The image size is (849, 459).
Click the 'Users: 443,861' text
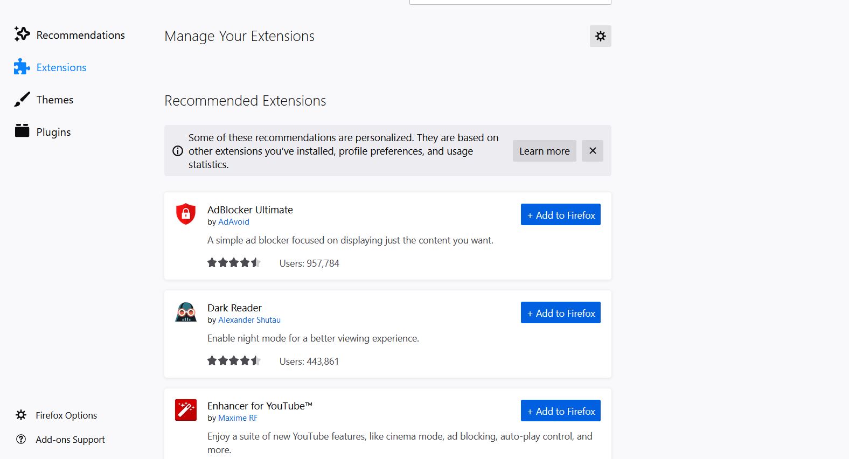tap(309, 361)
